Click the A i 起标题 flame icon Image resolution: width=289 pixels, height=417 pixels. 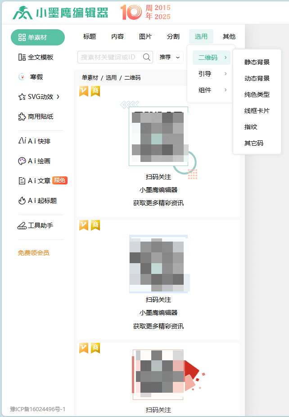coord(22,201)
